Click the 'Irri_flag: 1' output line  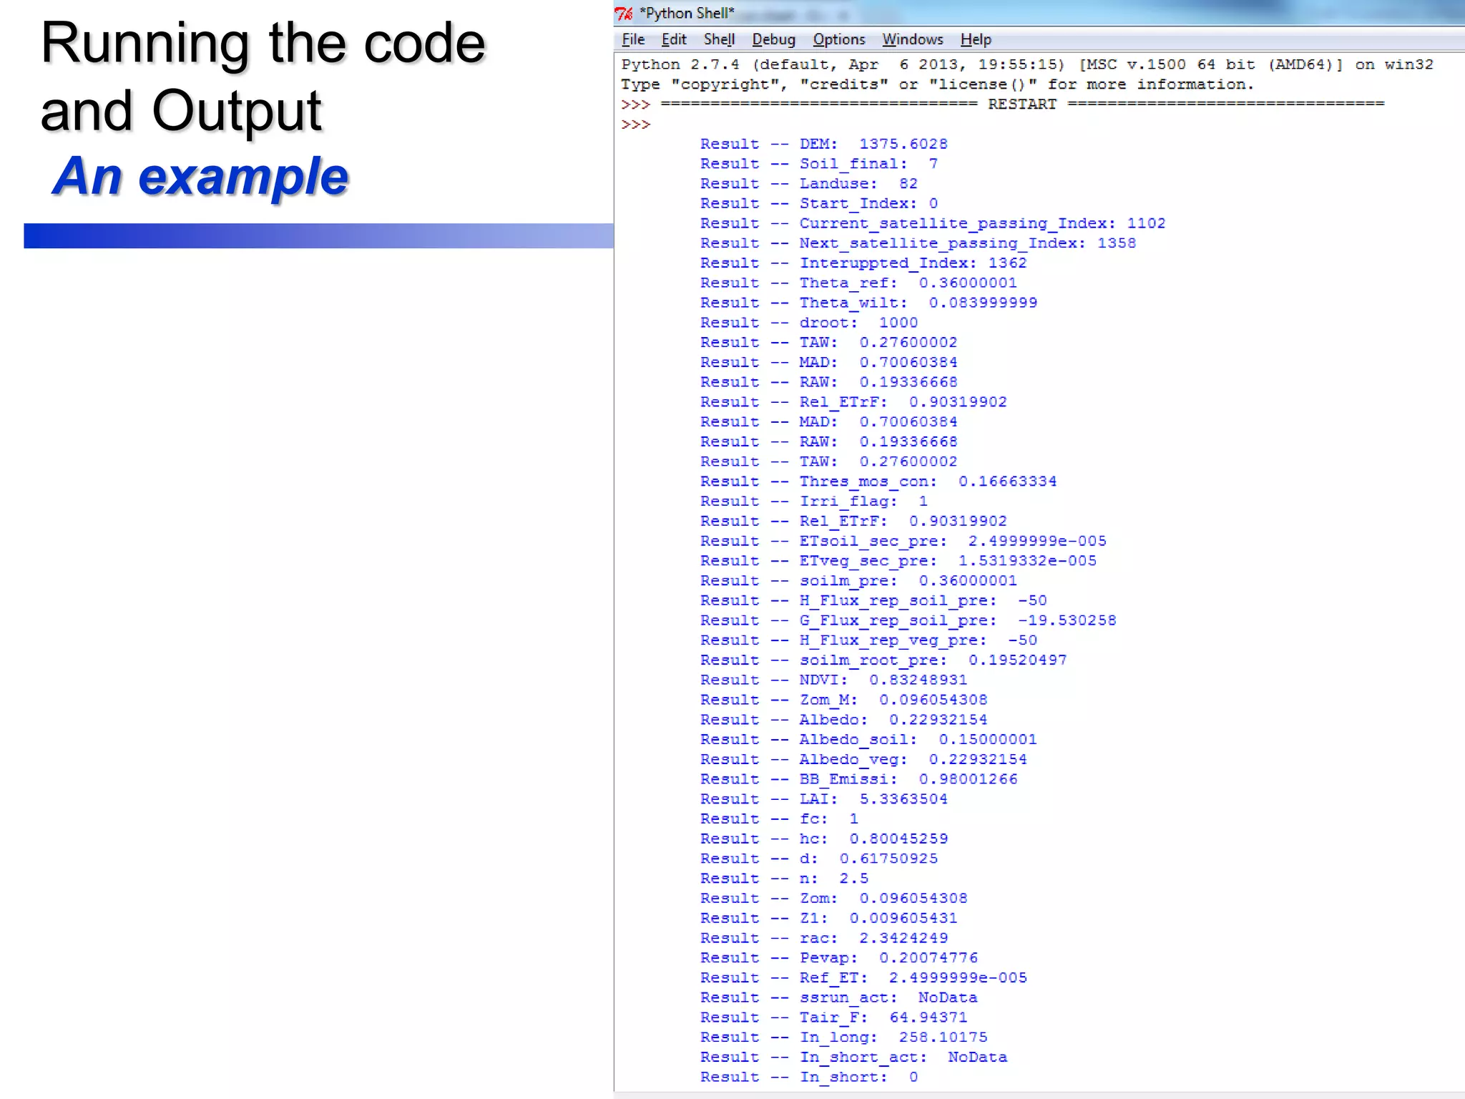click(813, 502)
